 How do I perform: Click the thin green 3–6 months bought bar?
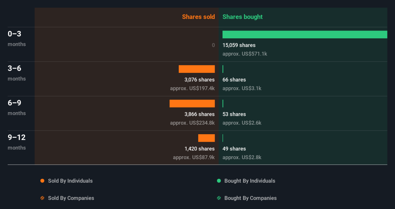click(x=223, y=69)
